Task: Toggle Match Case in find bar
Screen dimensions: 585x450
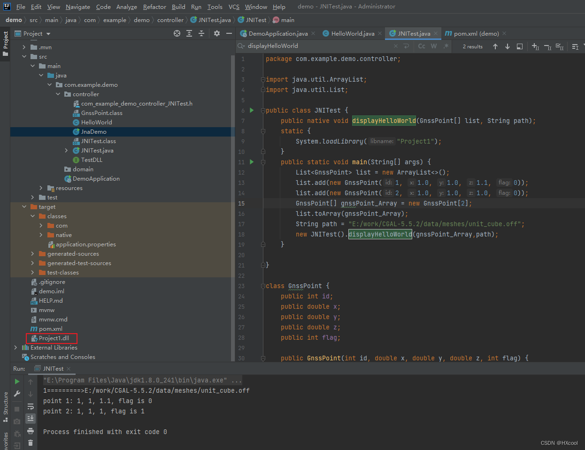Action: pos(422,46)
